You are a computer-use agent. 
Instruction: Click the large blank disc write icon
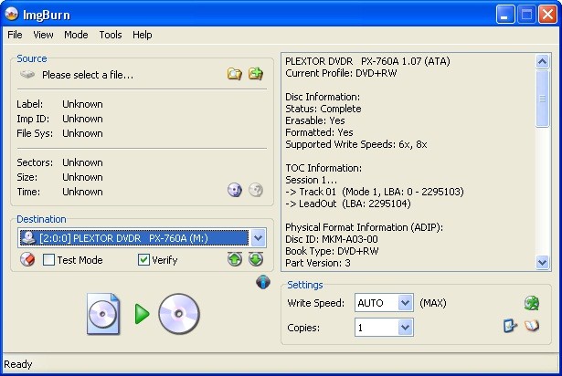(x=179, y=314)
